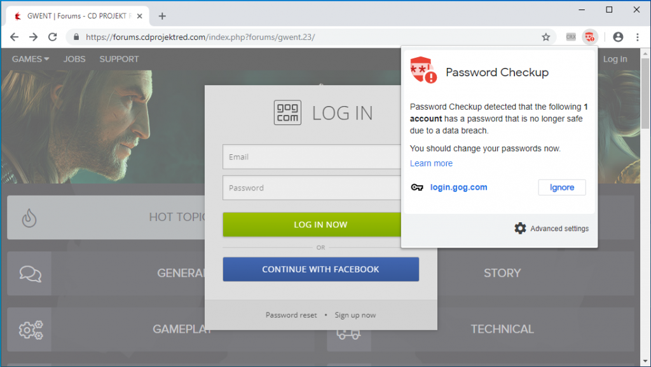Reload the page with the refresh icon
The image size is (651, 367).
[52, 37]
